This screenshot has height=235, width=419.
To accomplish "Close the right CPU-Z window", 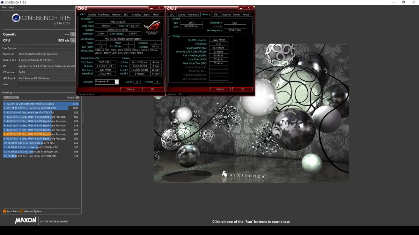I will [249, 8].
